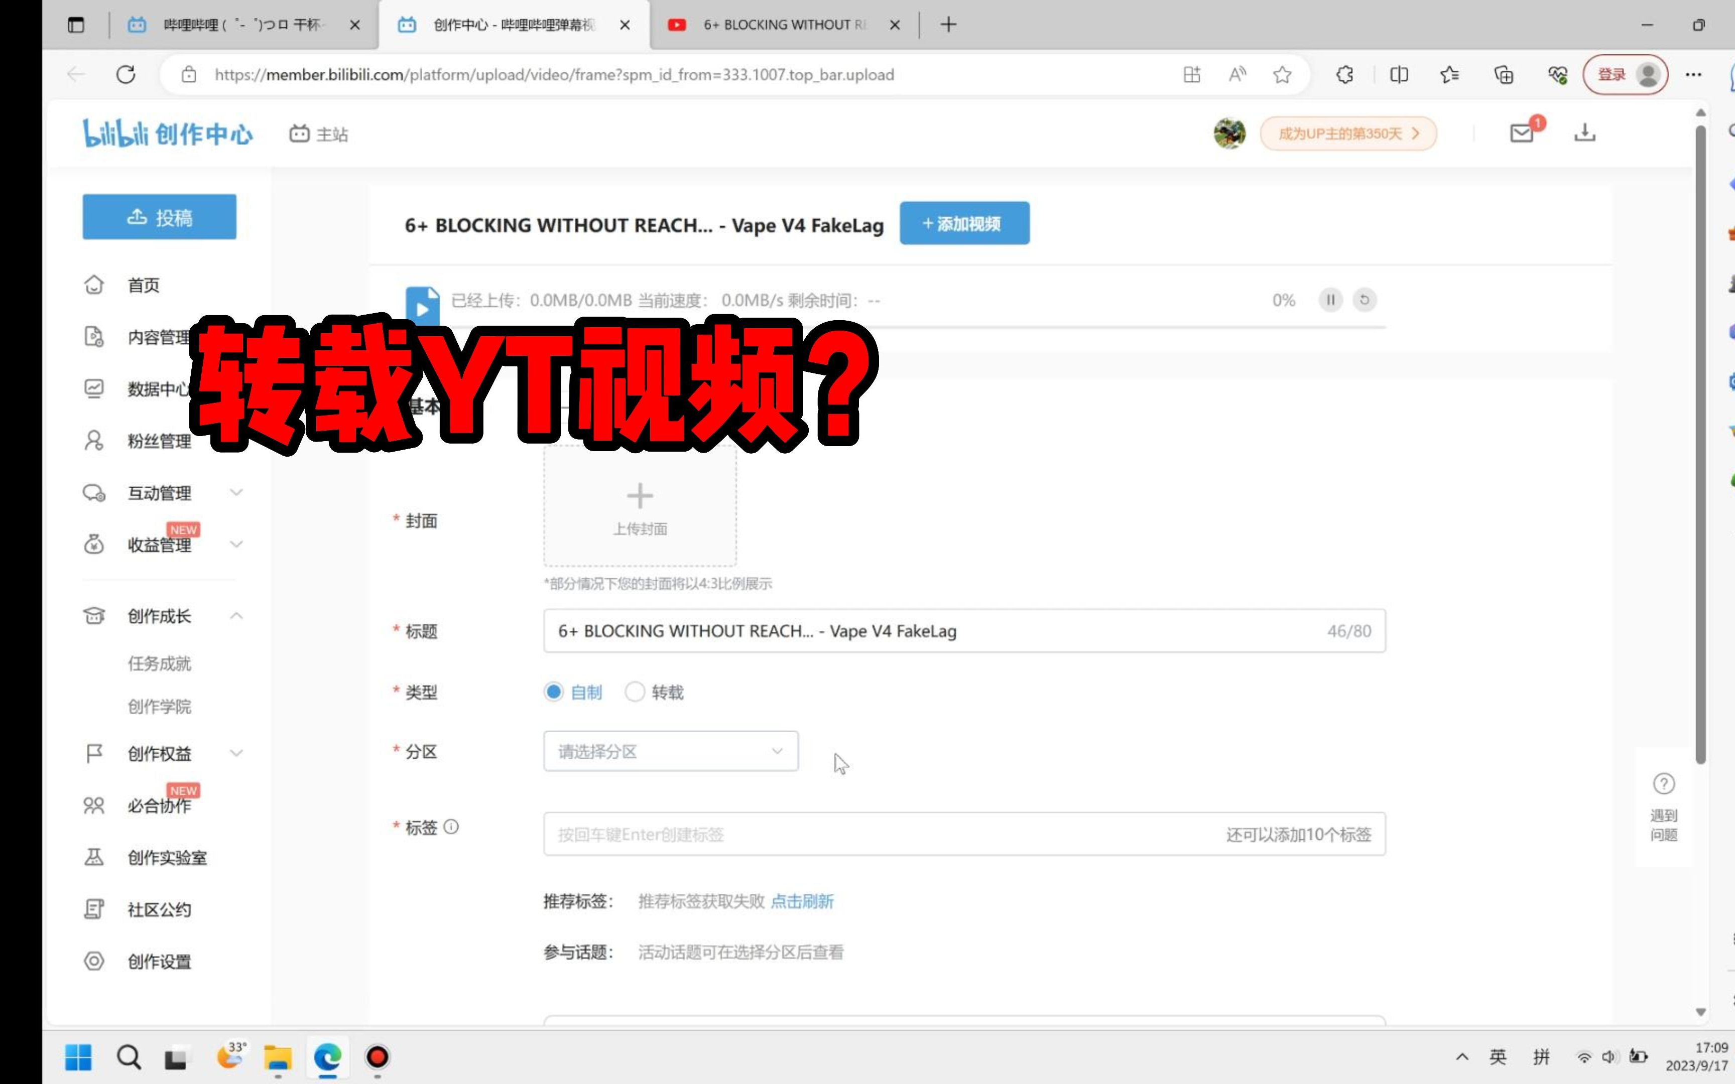Viewport: 1735px width, 1084px height.
Task: Click the 创作设置 gear icon
Action: click(x=94, y=961)
